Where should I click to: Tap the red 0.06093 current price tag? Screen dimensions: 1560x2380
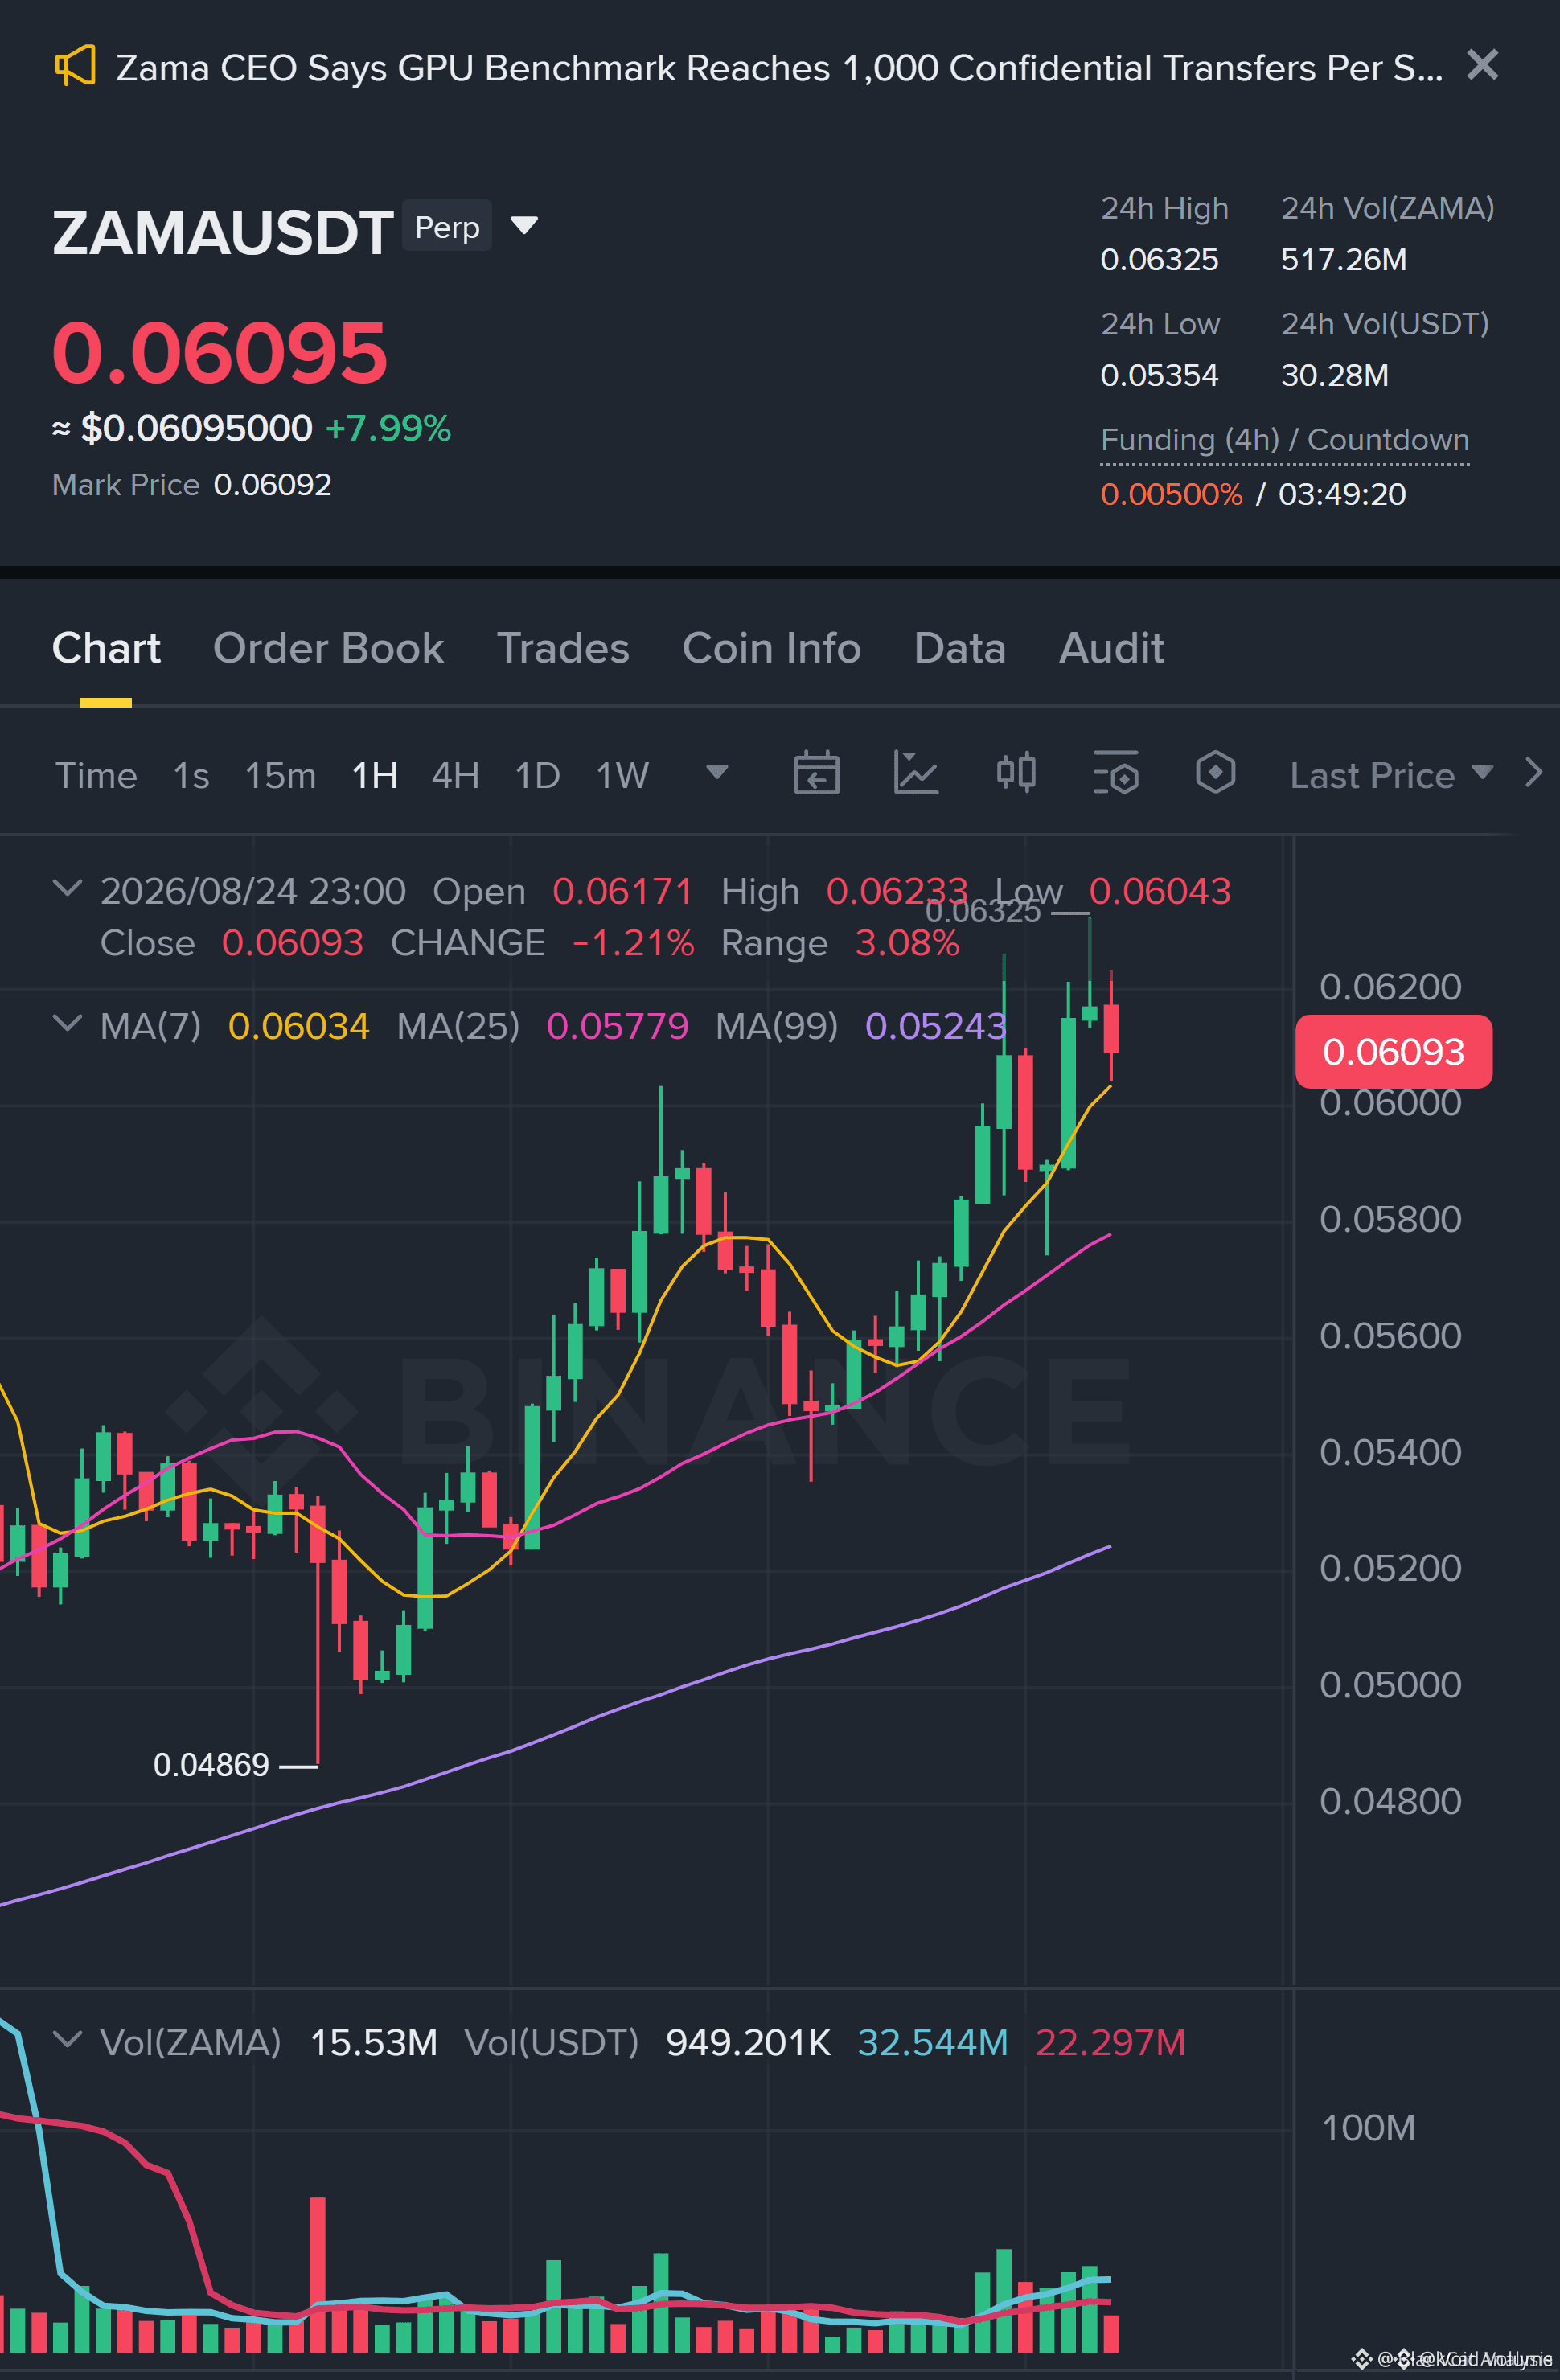point(1393,1052)
